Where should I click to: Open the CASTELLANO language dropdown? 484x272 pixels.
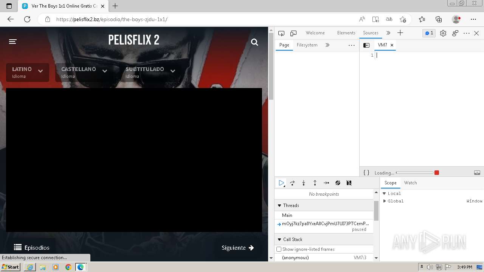pos(84,72)
